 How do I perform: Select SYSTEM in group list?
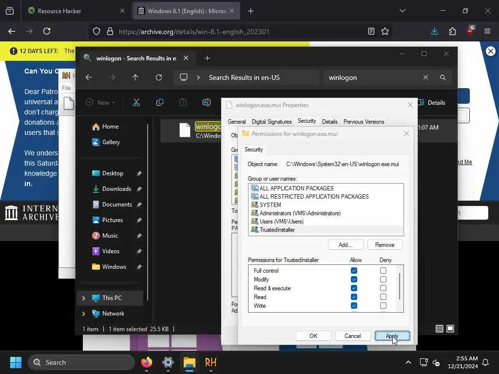pos(326,205)
